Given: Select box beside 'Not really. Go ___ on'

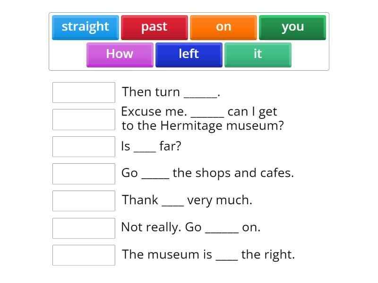Looking at the screenshot, I should pyautogui.click(x=84, y=228).
